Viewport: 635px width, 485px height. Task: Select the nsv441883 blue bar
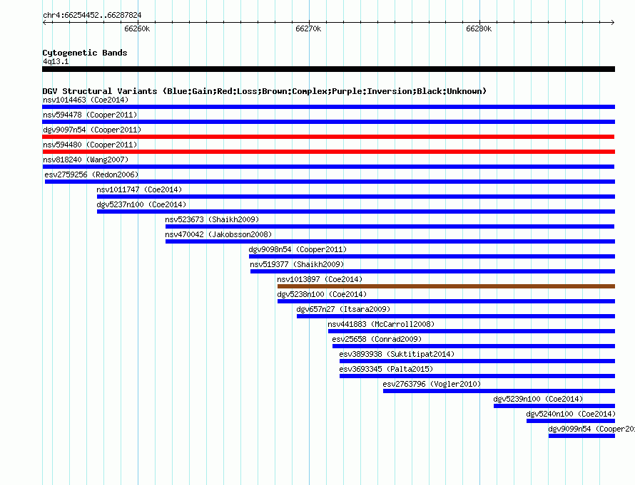[472, 331]
